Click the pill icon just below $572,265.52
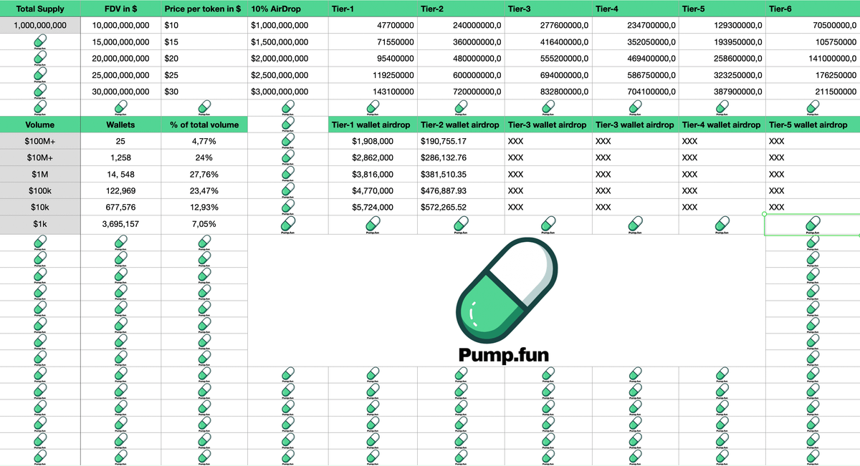The image size is (860, 466). (x=459, y=225)
